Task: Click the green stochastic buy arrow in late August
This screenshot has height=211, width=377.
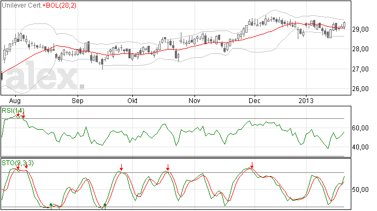Action: [51, 206]
